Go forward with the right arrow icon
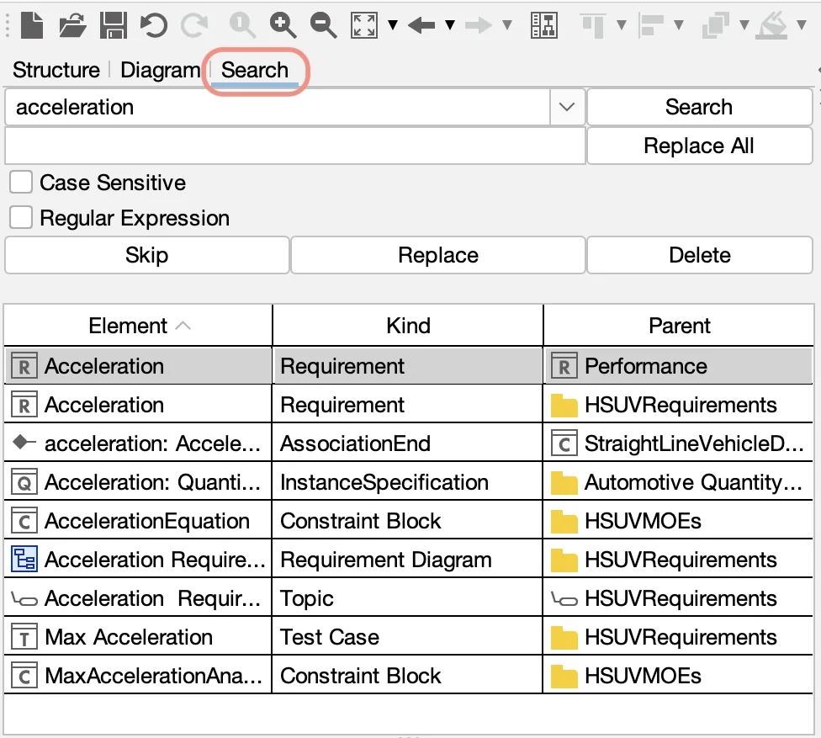Viewport: 821px width, 738px height. pos(479,25)
